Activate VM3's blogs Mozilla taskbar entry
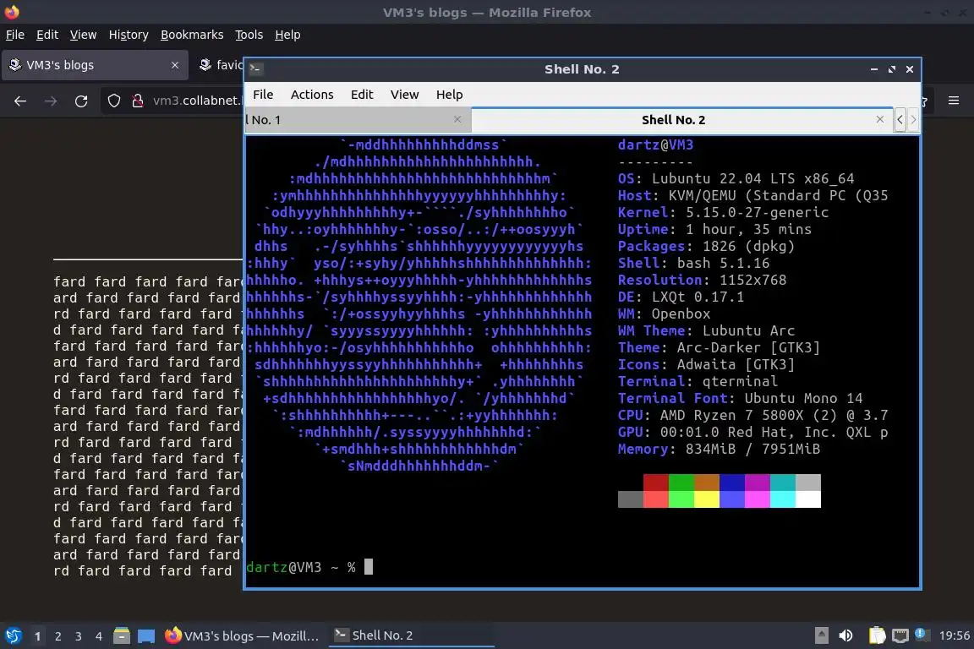Viewport: 974px width, 649px height. coord(243,635)
